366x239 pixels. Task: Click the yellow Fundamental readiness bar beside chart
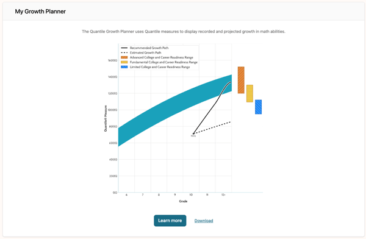coord(249,93)
